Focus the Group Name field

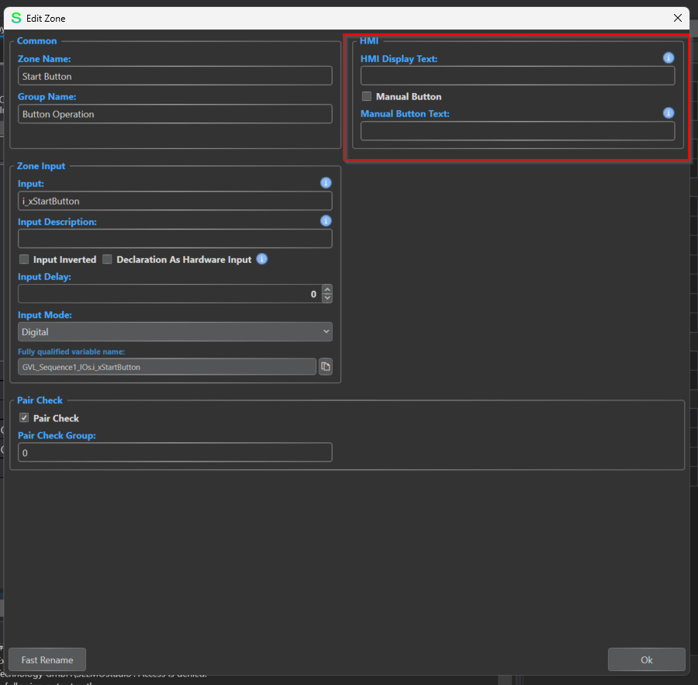pos(175,114)
